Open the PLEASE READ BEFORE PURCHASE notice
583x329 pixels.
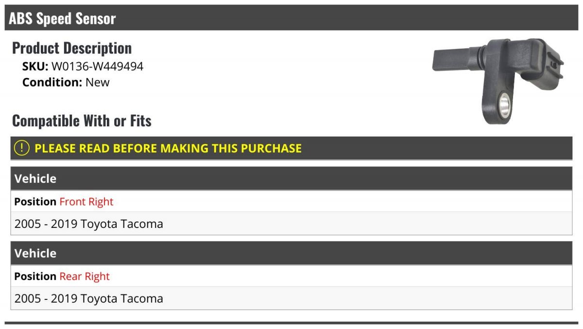[168, 148]
